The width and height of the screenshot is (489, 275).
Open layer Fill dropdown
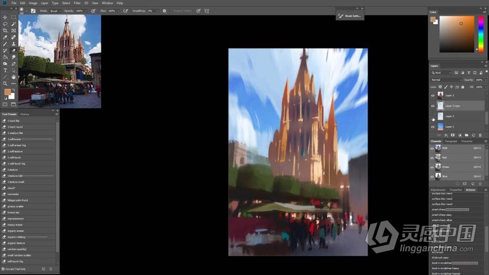tap(485, 87)
